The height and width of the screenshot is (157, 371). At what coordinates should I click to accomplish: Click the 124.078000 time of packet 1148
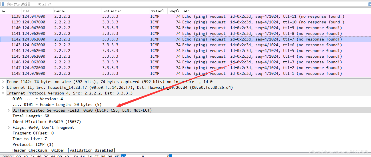(34, 74)
